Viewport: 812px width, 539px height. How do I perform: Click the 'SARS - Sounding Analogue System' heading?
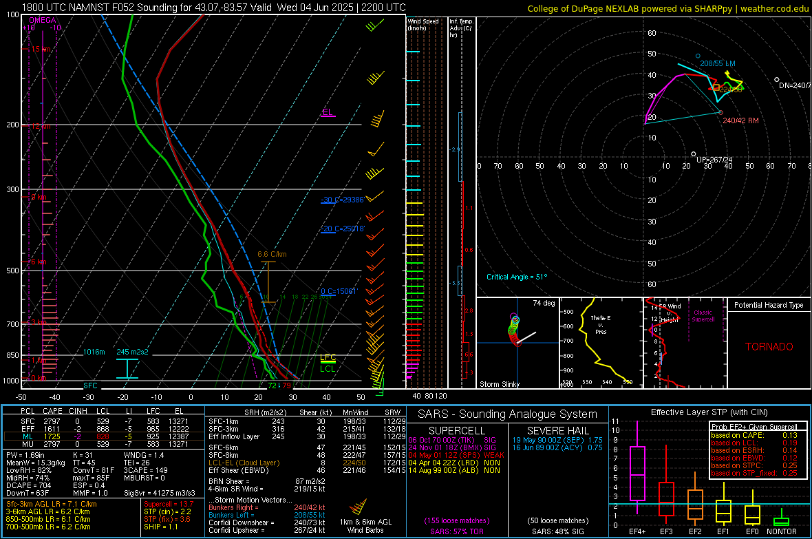click(x=508, y=414)
